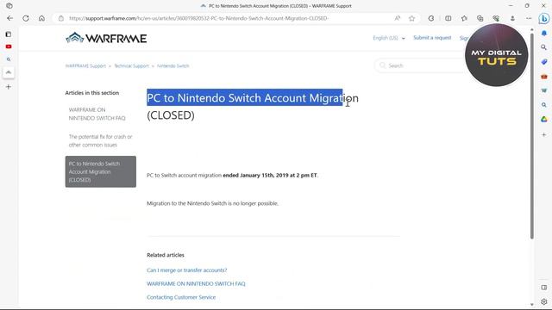This screenshot has width=552, height=310.
Task: Open English (US) language dropdown
Action: point(389,38)
